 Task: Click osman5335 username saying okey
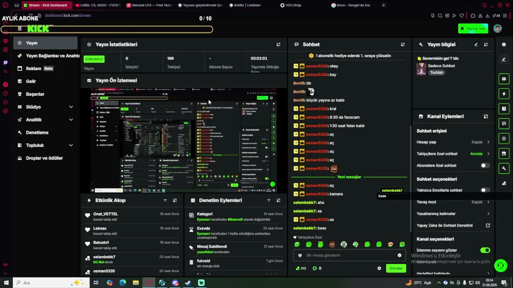pyautogui.click(x=317, y=66)
